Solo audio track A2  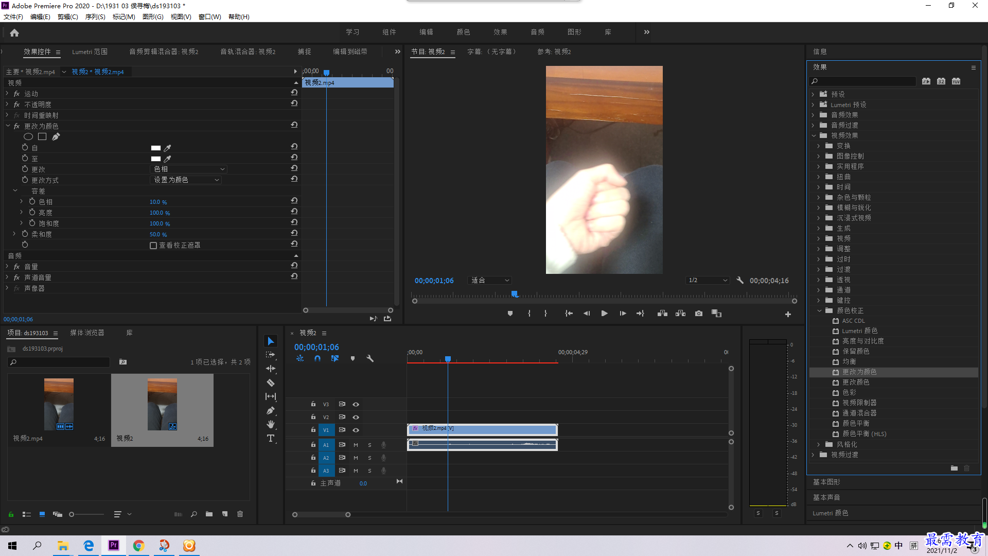tap(369, 458)
